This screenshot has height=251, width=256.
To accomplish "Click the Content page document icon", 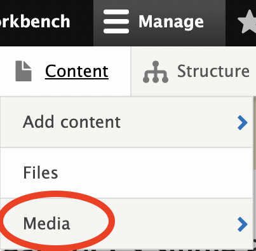I will pyautogui.click(x=24, y=71).
